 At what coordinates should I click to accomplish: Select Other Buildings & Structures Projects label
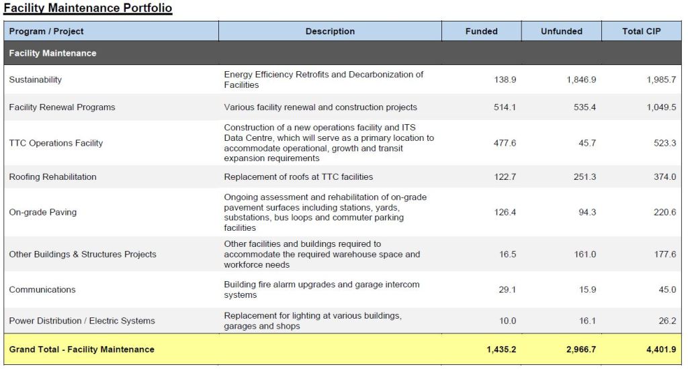(83, 254)
